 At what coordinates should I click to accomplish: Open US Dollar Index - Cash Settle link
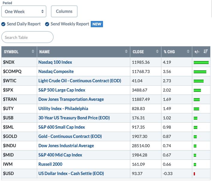(71, 174)
